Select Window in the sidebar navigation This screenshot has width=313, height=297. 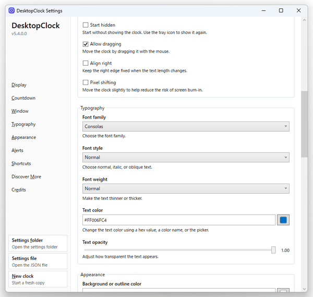point(20,111)
